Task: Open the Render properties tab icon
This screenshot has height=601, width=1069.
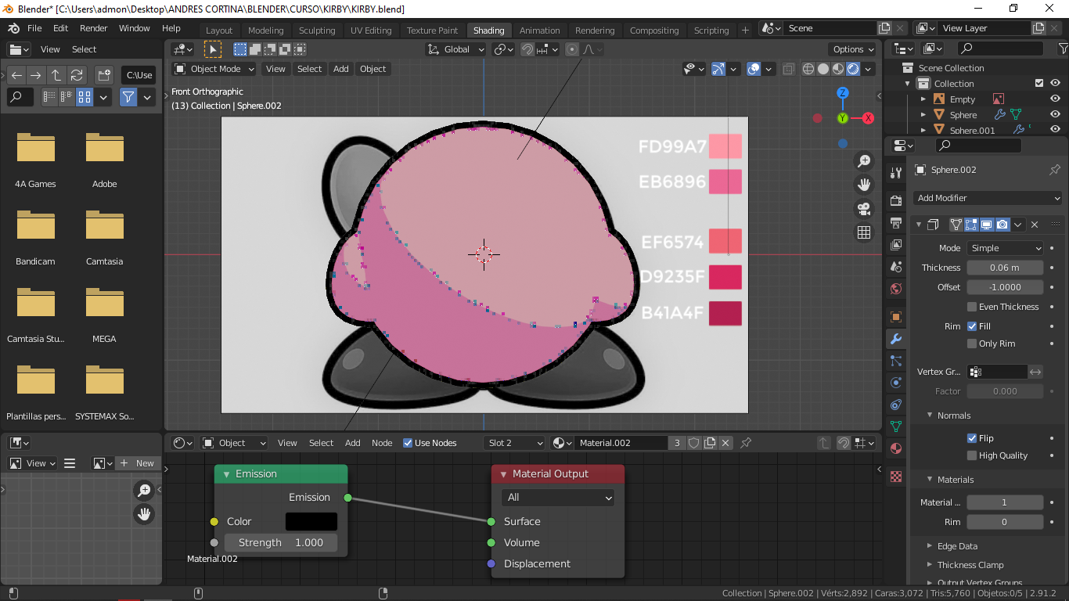Action: click(896, 201)
